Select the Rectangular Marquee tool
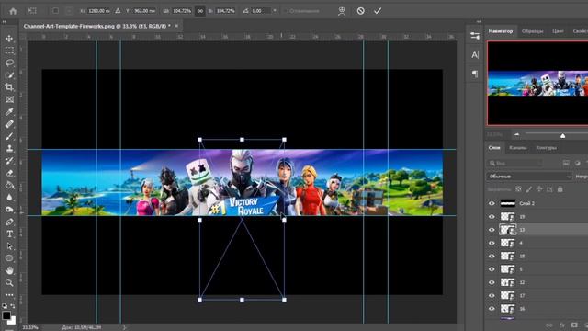This screenshot has width=588, height=331. (9, 51)
